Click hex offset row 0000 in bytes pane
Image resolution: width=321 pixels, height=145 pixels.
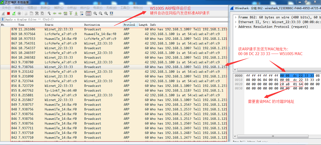click(x=239, y=76)
